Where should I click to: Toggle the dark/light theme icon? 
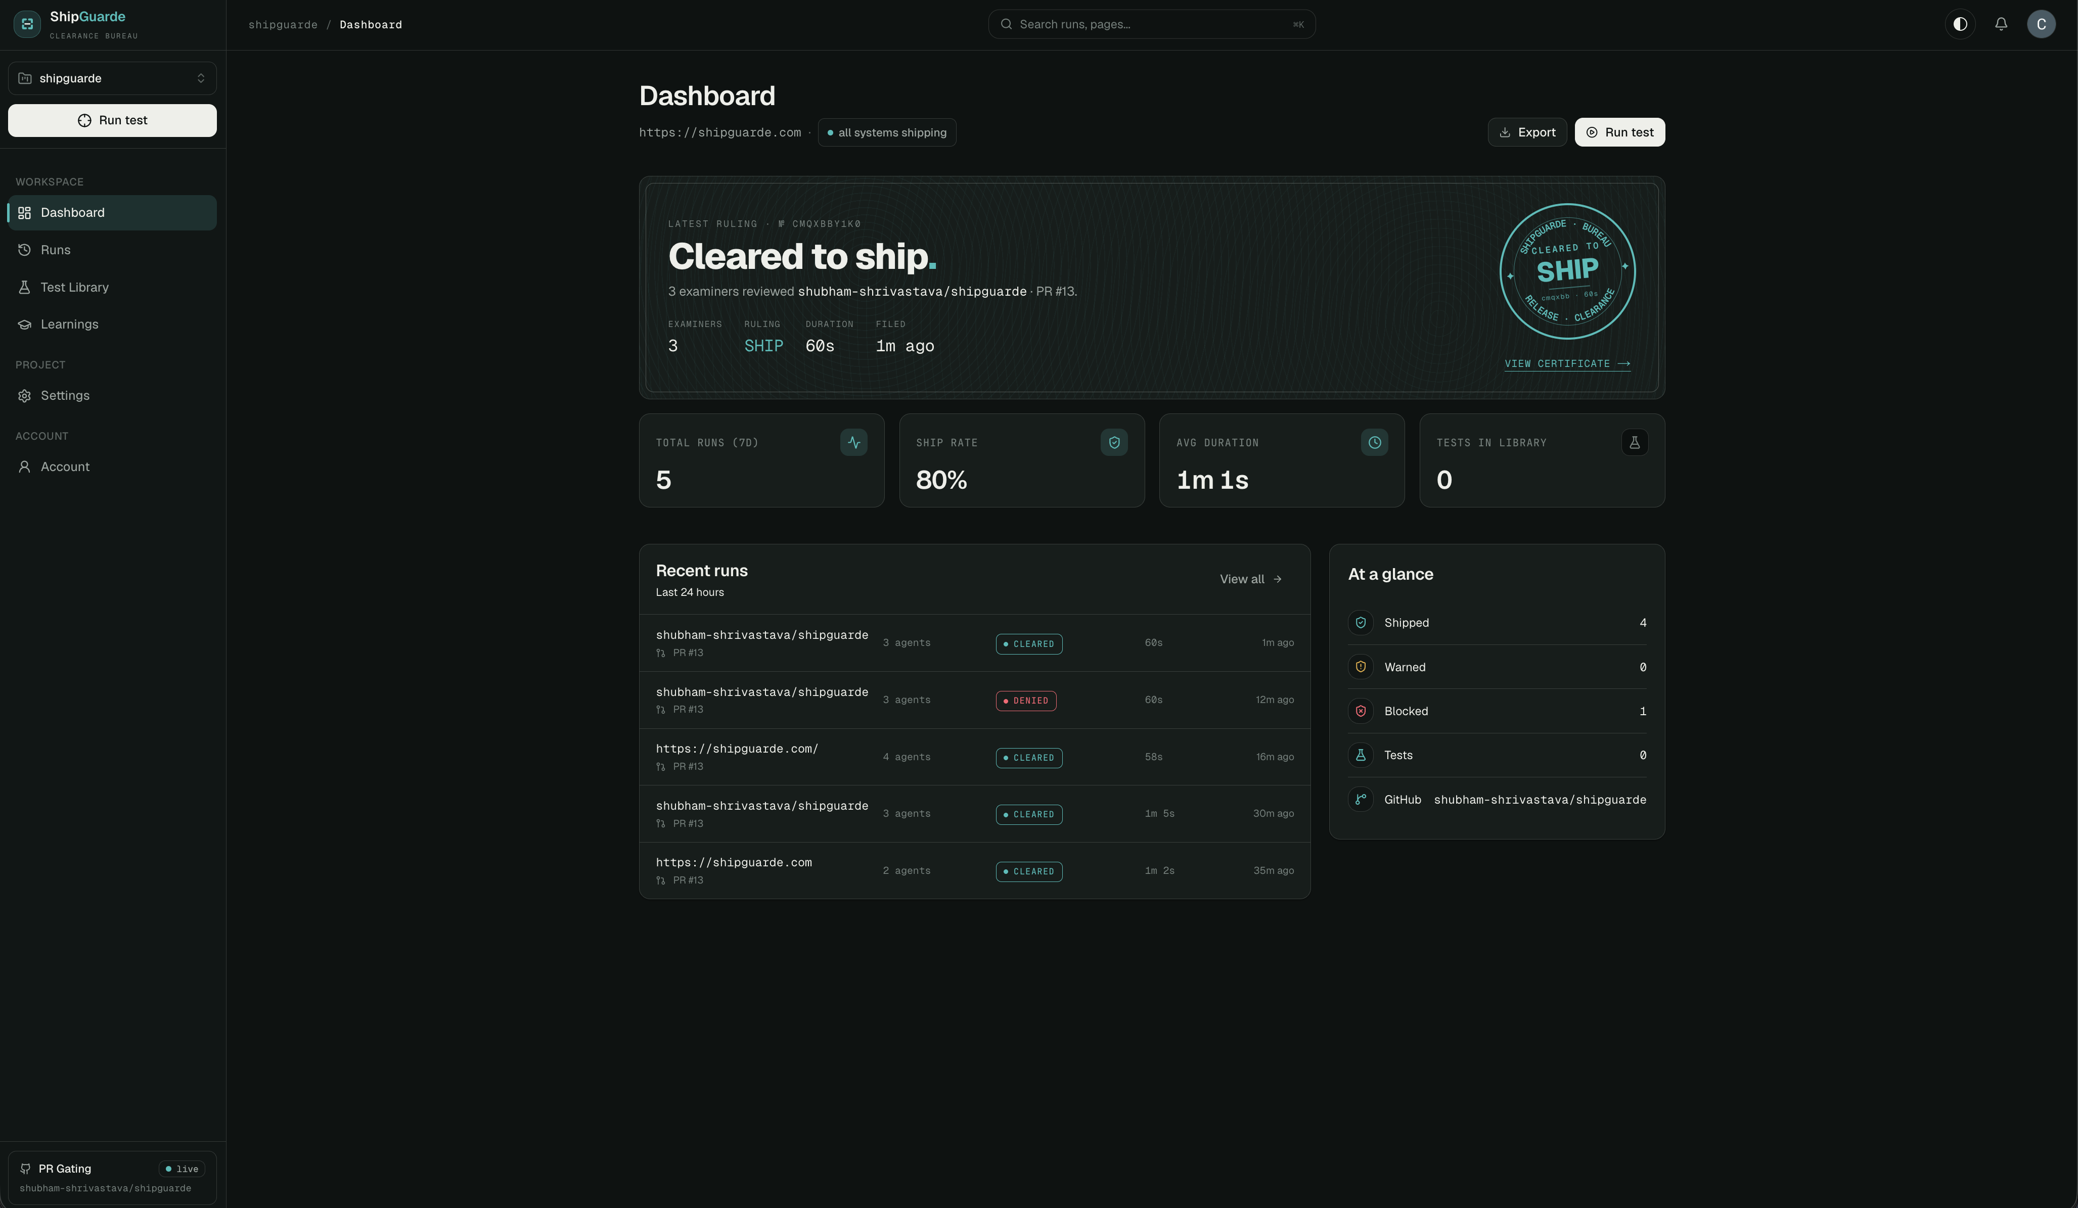tap(1960, 24)
